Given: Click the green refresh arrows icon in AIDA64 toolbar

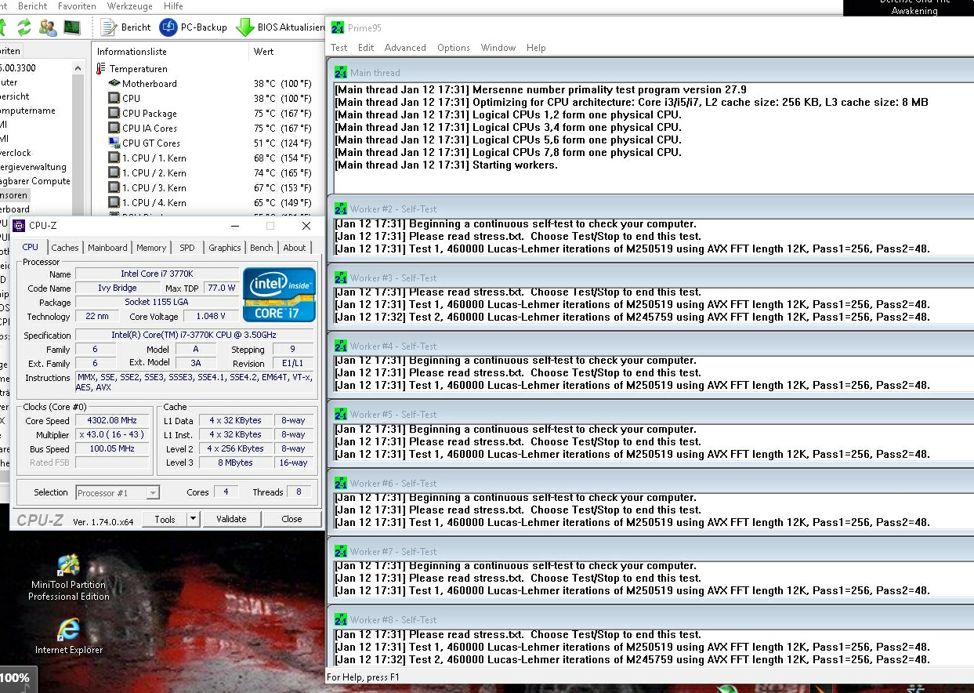Looking at the screenshot, I should coord(24,27).
